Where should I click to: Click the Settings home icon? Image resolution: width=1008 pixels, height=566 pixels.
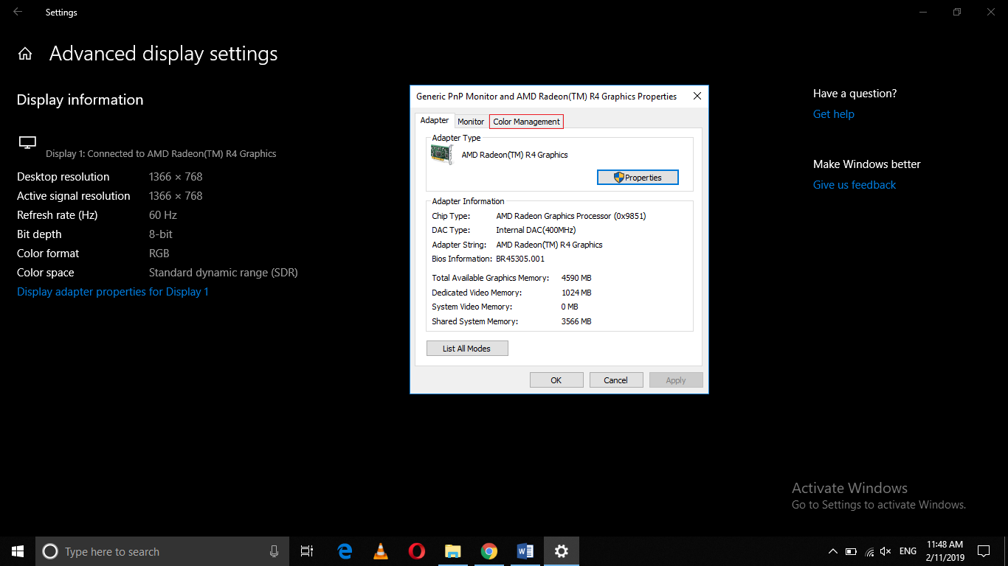(x=24, y=53)
